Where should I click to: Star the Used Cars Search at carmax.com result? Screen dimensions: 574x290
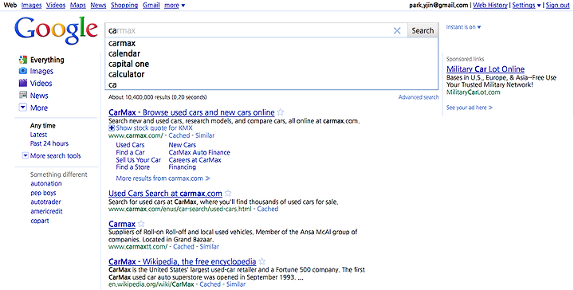point(228,193)
